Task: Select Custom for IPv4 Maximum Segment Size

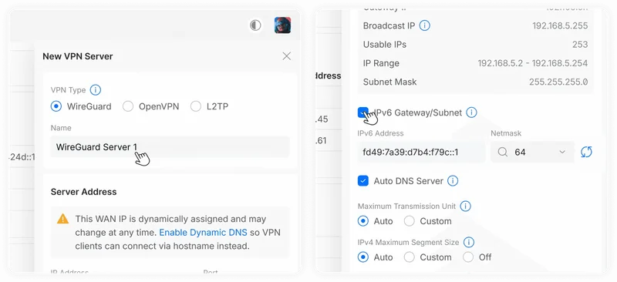Action: pyautogui.click(x=410, y=257)
